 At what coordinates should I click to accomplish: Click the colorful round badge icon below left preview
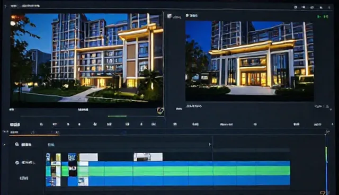pos(160,110)
